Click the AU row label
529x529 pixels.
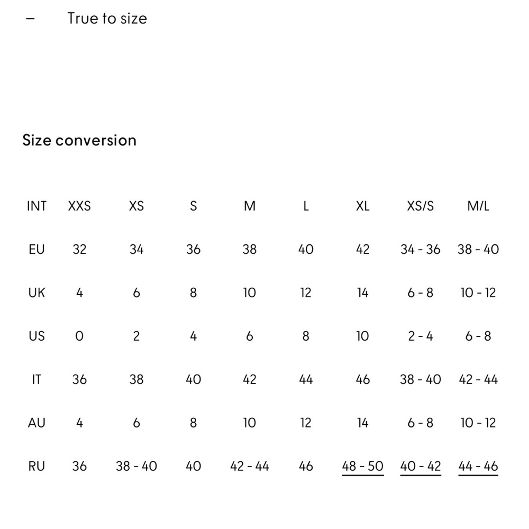pos(37,423)
